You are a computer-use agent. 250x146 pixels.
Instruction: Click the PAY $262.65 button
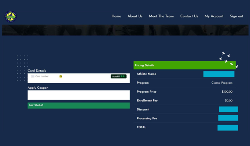[x=78, y=105]
